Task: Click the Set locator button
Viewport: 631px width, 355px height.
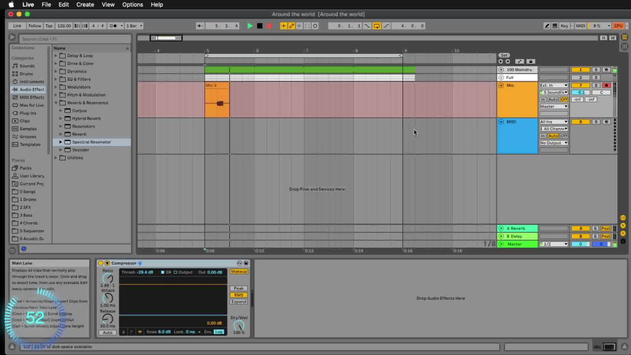Action: (504, 55)
